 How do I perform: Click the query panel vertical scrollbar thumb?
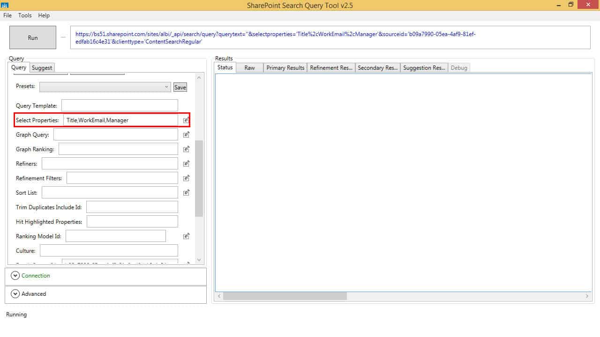(199, 178)
